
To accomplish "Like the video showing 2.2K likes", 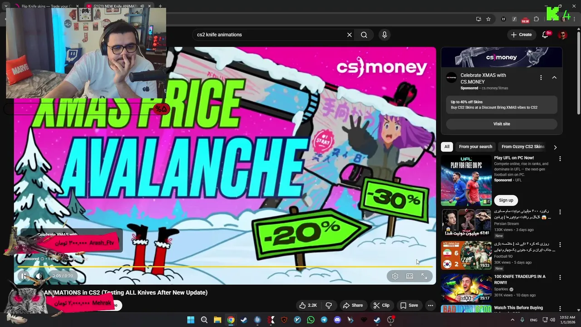I will [308, 305].
